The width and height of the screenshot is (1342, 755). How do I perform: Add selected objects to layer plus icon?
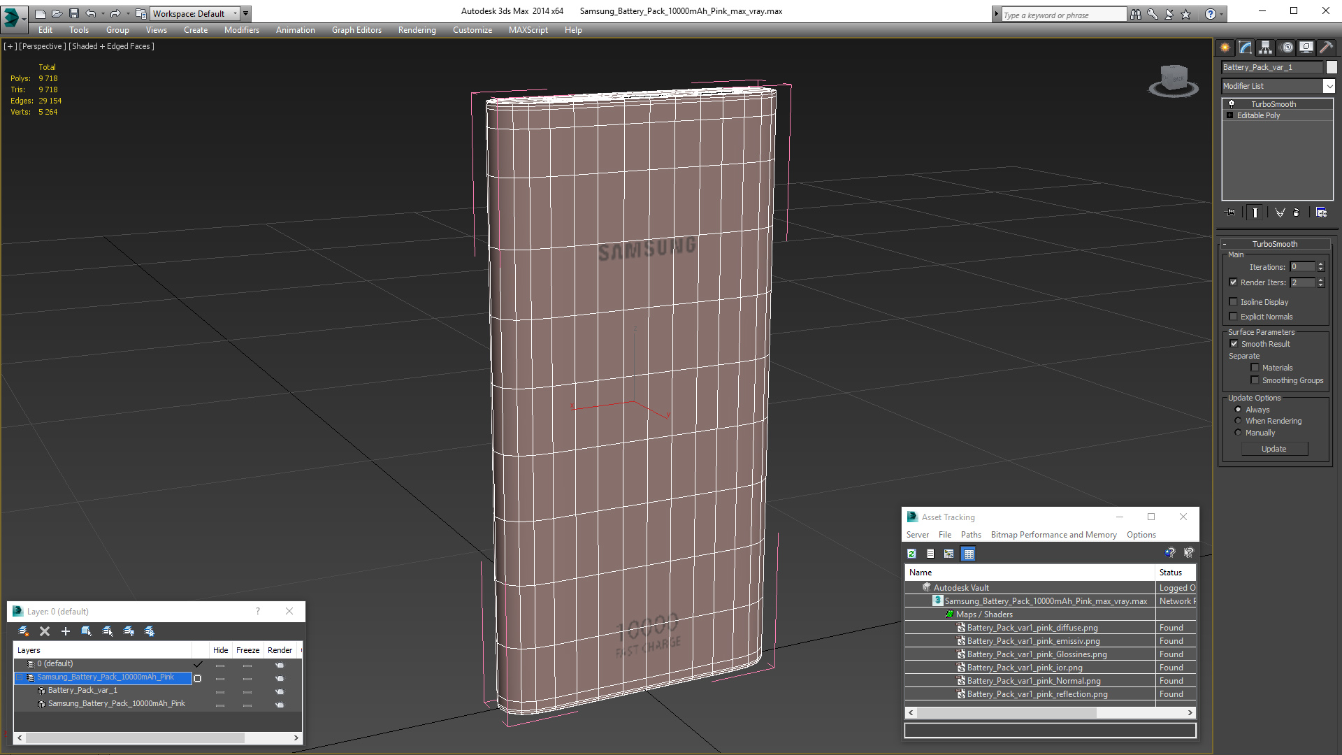click(x=66, y=631)
